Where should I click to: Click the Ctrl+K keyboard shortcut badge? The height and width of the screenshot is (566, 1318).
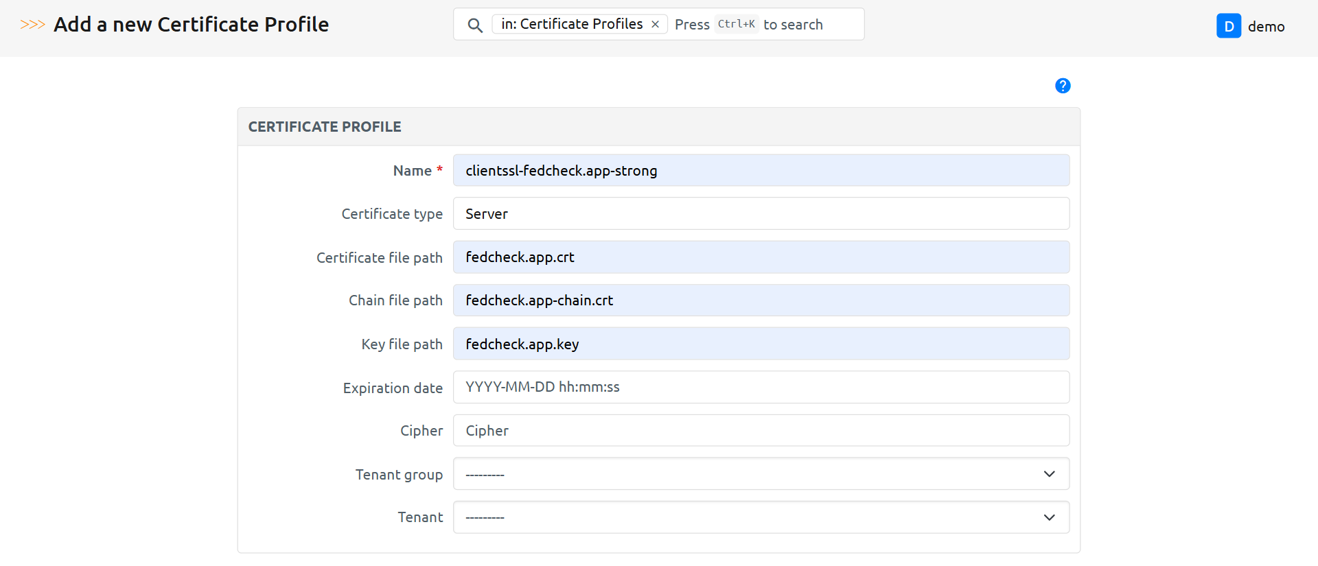pyautogui.click(x=736, y=25)
